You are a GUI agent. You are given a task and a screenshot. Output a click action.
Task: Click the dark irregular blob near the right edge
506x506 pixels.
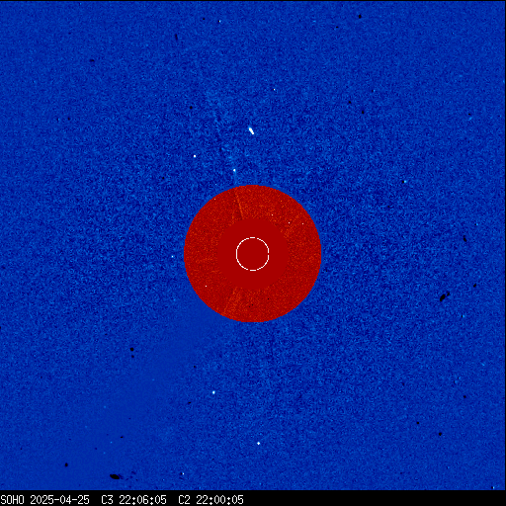445,296
